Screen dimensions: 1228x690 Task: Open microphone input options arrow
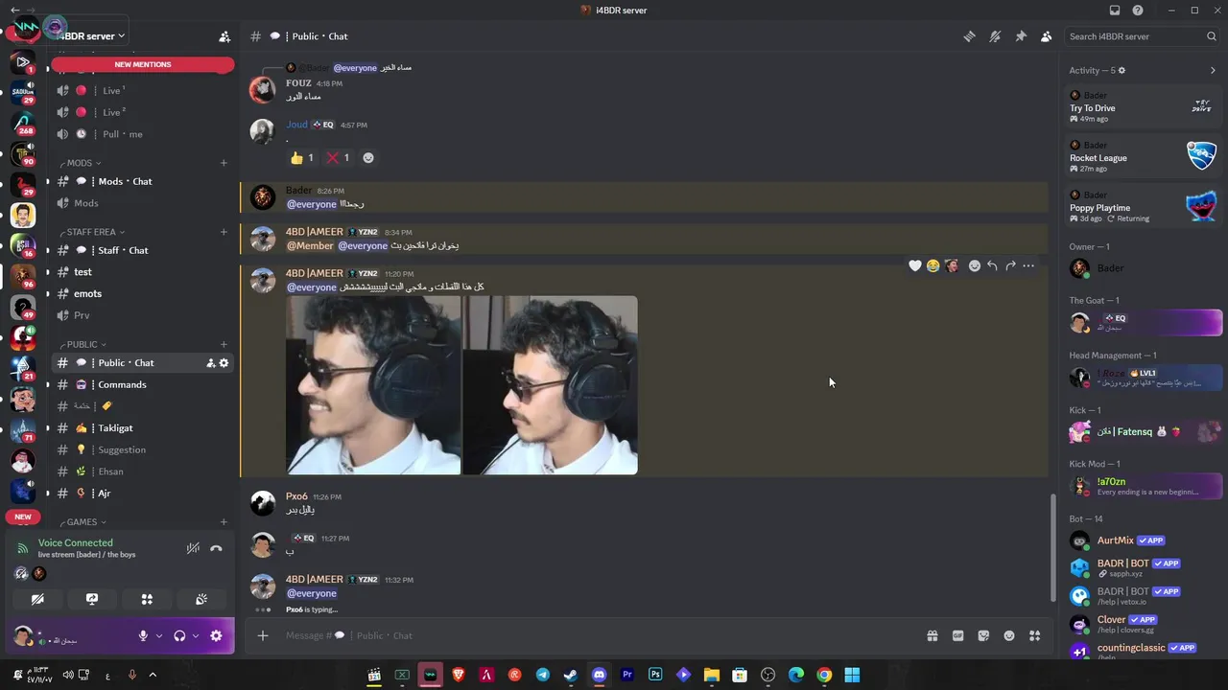159,635
